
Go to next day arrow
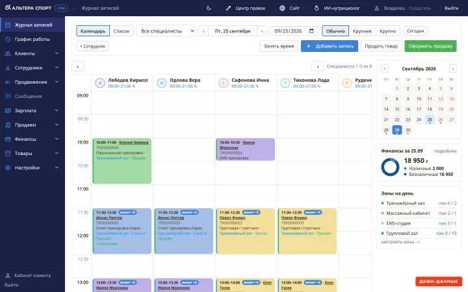click(262, 31)
